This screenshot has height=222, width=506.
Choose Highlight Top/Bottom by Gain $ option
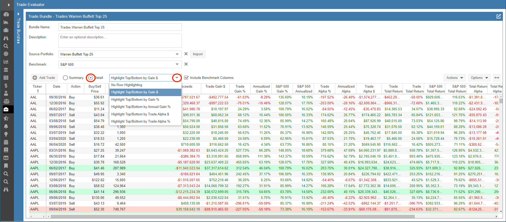[x=145, y=92]
